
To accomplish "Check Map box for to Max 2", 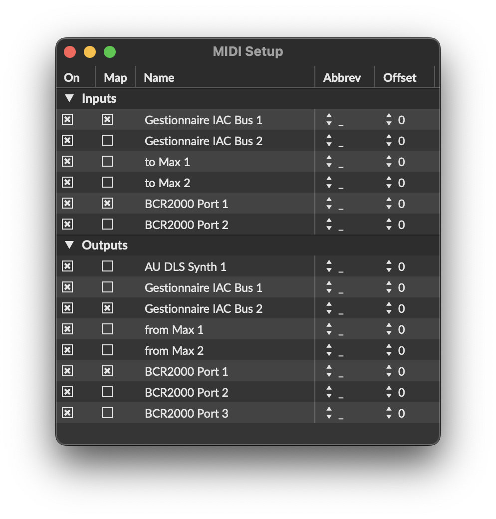I will [x=107, y=182].
